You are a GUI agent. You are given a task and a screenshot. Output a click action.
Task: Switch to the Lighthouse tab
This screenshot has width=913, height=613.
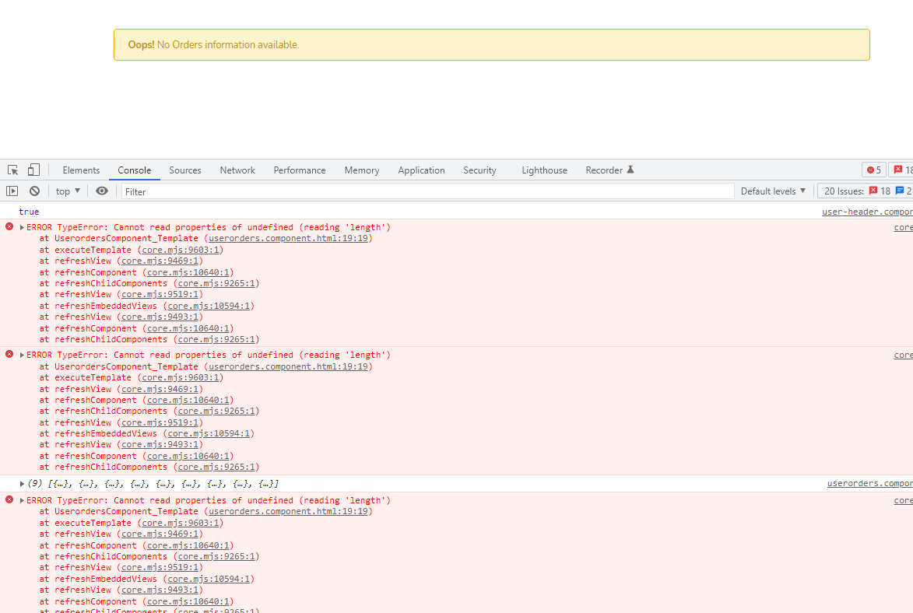(x=544, y=170)
